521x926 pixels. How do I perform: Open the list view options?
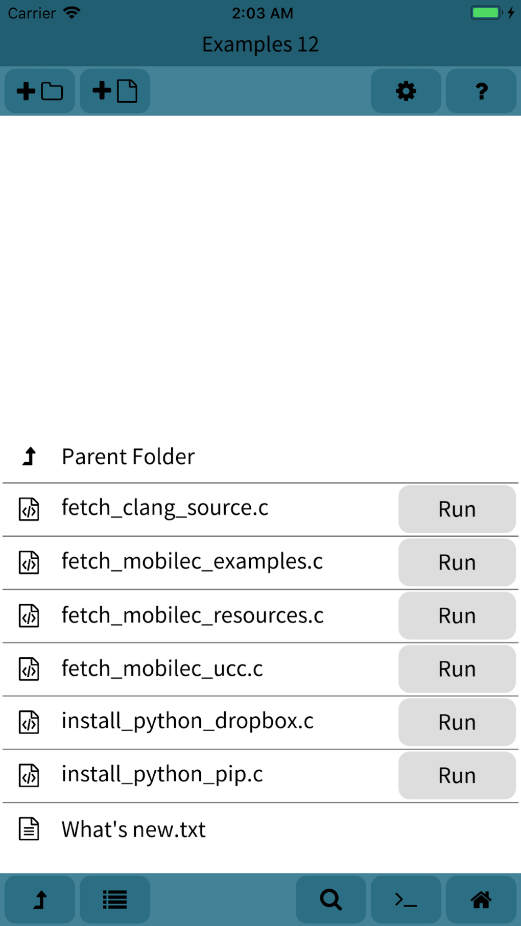click(114, 899)
